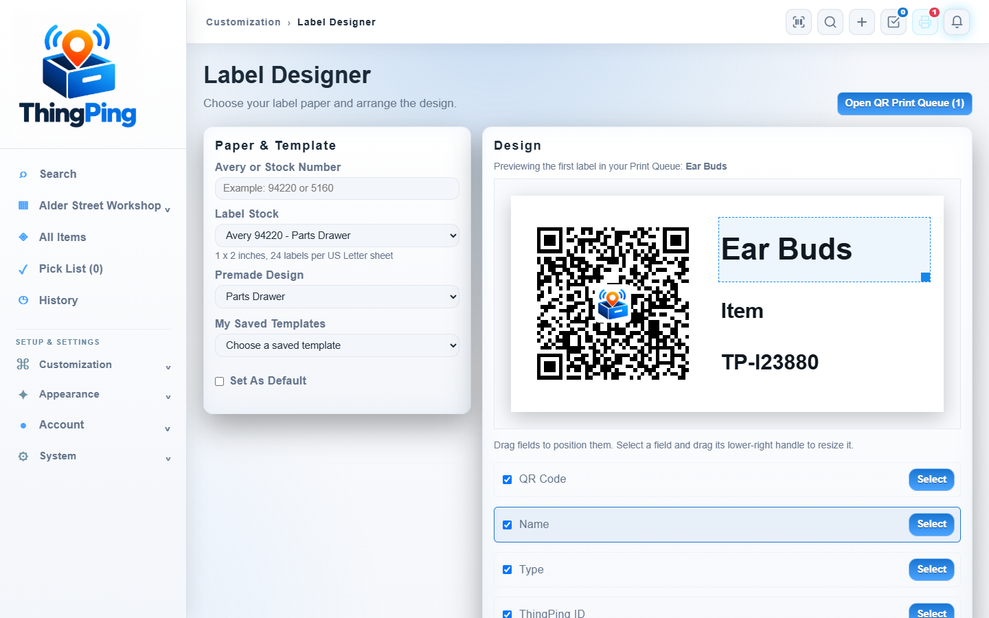Viewport: 989px width, 618px height.
Task: Click the magnifier search icon in header
Action: click(830, 22)
